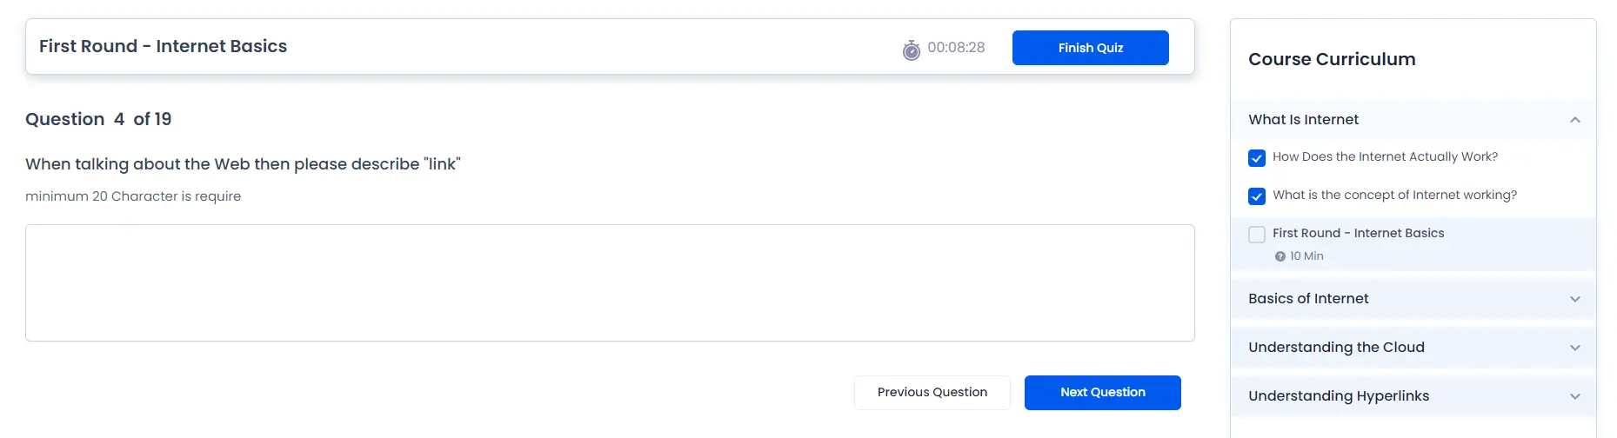Go to the Next Question
The height and width of the screenshot is (438, 1617).
(x=1102, y=393)
